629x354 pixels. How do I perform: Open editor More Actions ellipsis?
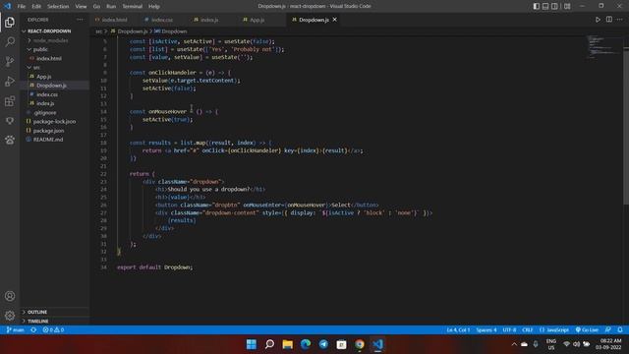pos(620,20)
